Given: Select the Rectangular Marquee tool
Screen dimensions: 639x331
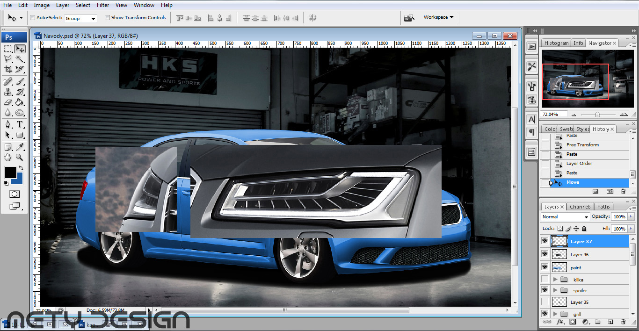Looking at the screenshot, I should (8, 49).
